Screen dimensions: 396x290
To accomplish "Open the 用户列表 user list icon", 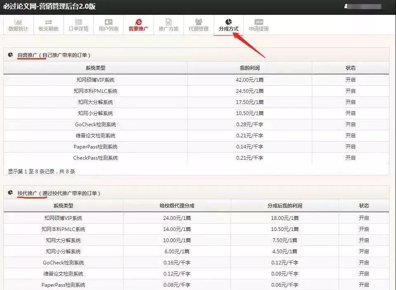I will point(108,26).
